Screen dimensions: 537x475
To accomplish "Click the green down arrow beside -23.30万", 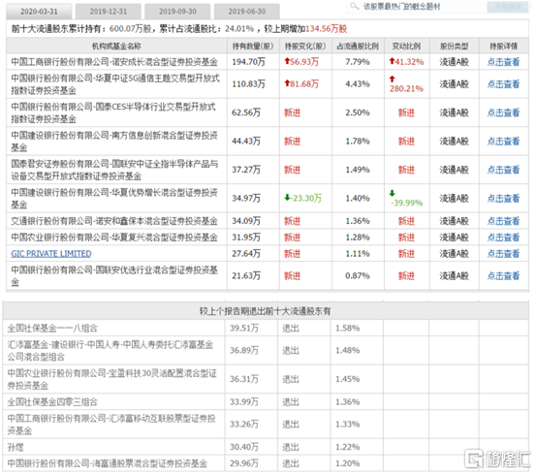I will [x=287, y=198].
